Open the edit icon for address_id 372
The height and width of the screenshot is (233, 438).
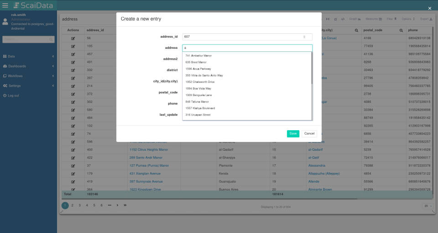[73, 94]
